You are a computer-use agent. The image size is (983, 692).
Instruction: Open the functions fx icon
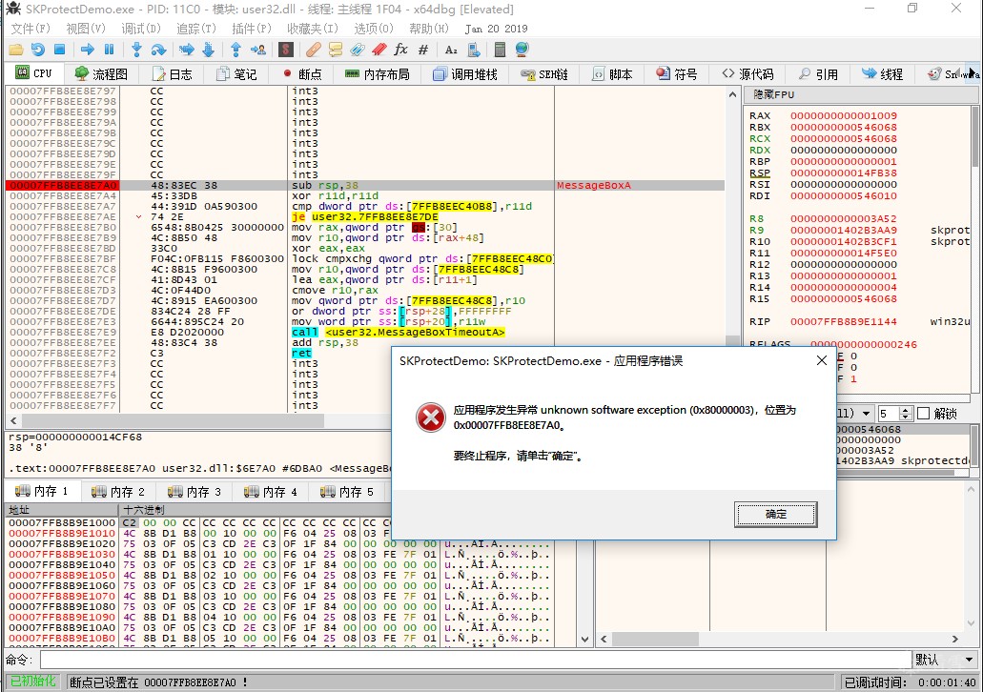[401, 50]
